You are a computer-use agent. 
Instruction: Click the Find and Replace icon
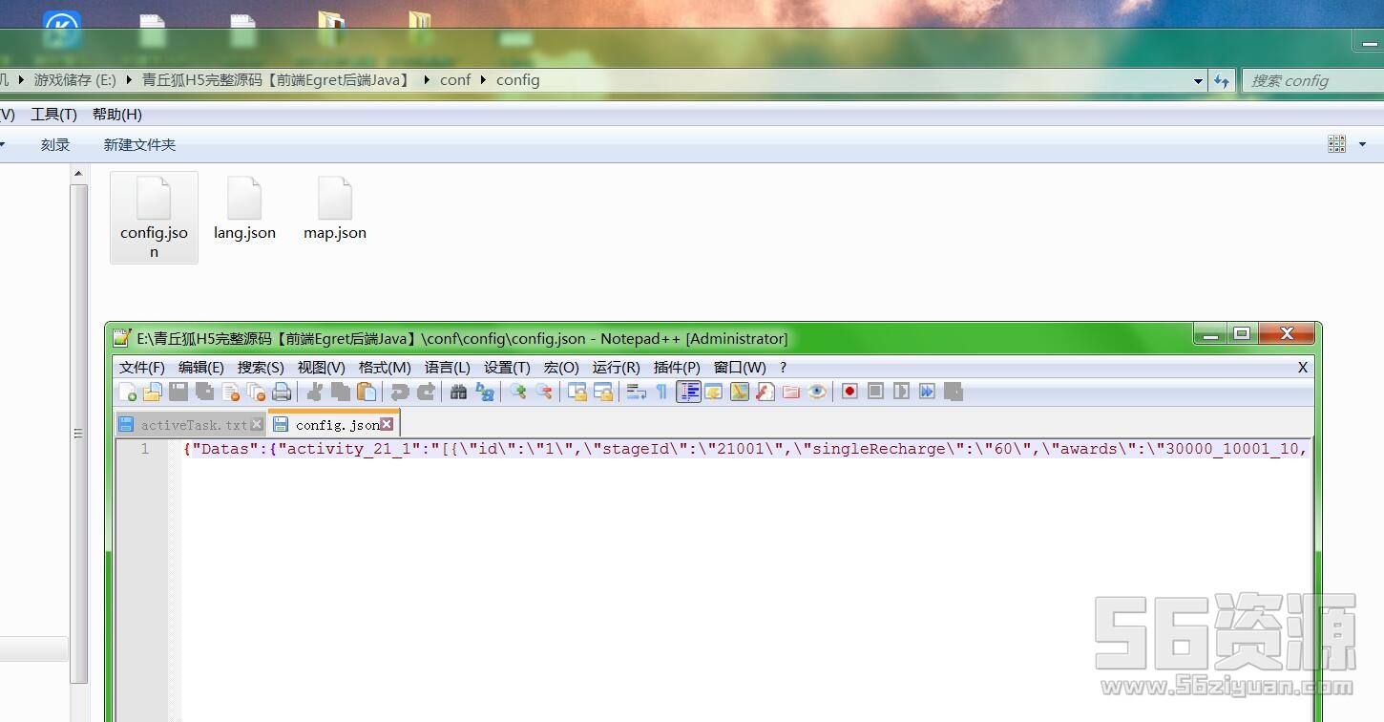(x=485, y=392)
